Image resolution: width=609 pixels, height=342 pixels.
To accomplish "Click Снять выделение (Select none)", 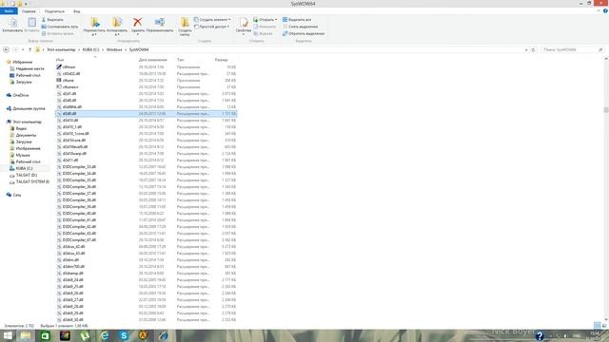I will [x=301, y=27].
